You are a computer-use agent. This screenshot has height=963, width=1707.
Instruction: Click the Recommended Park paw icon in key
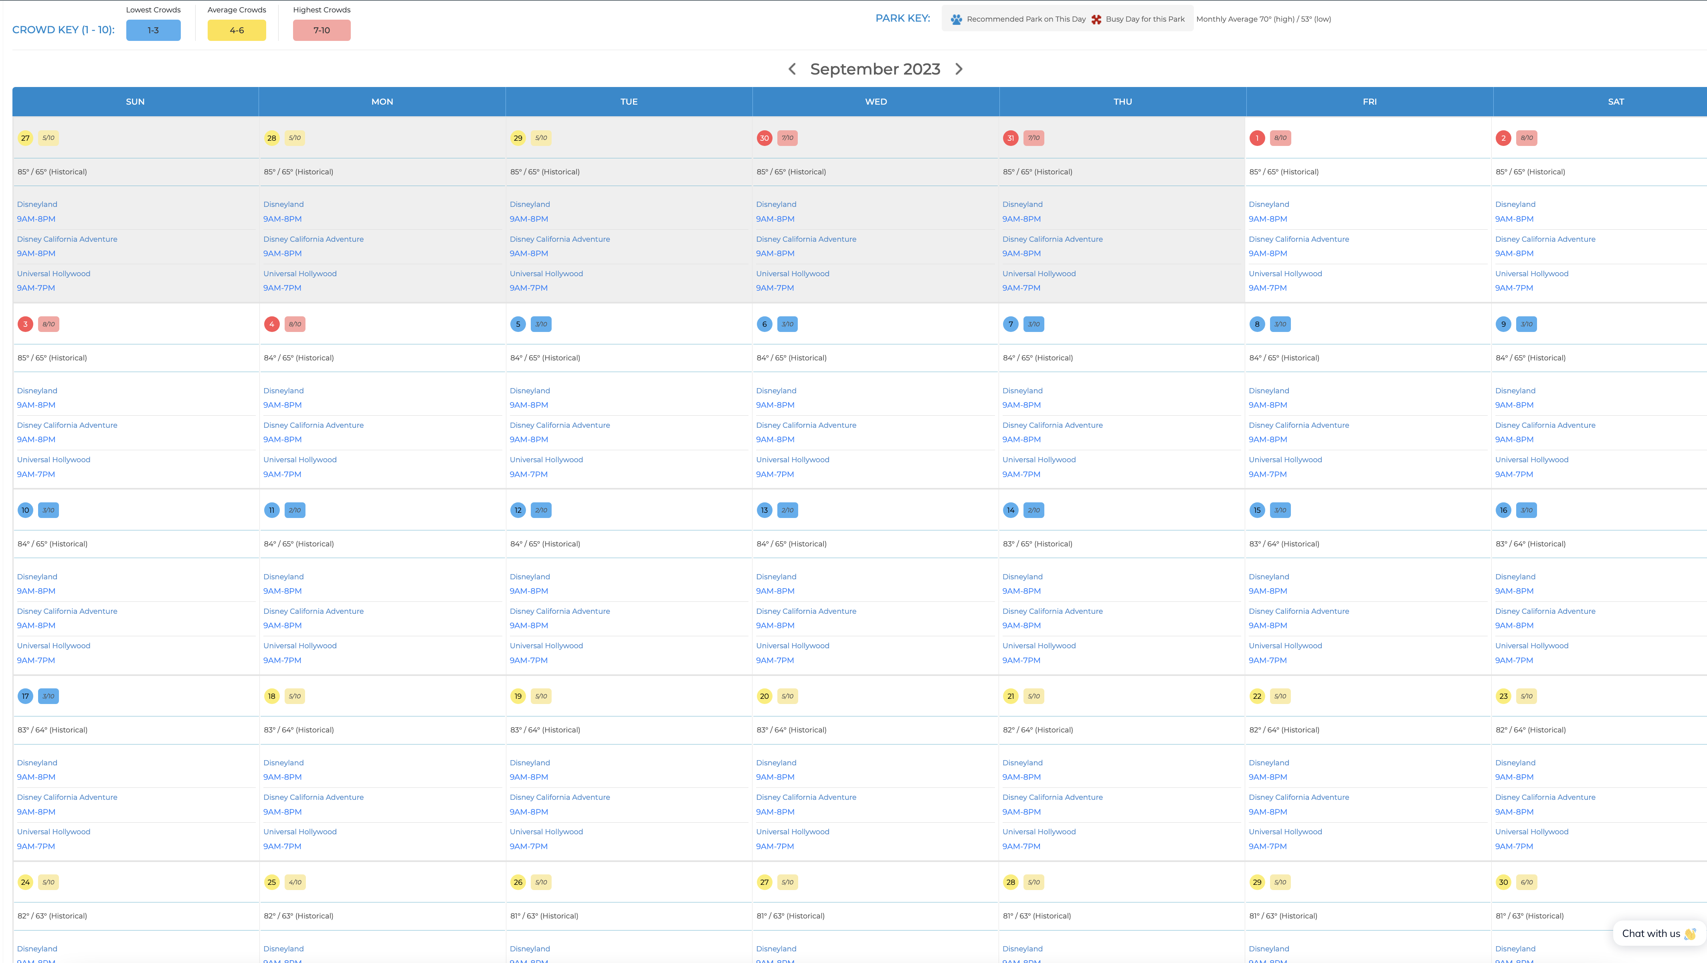[956, 19]
